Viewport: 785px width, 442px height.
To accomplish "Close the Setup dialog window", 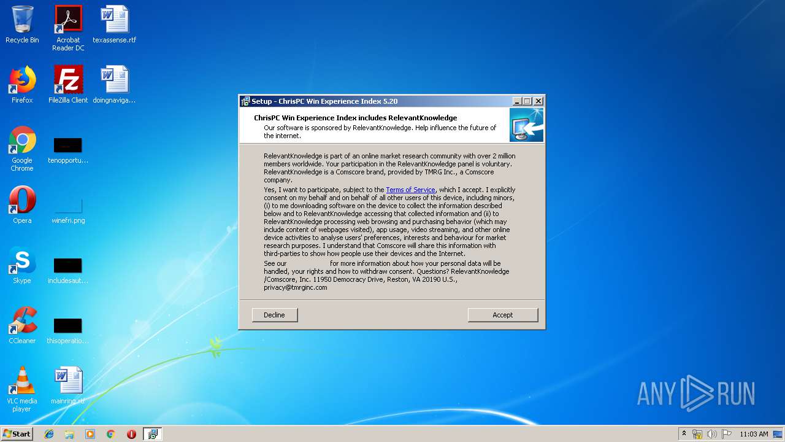I will (538, 101).
